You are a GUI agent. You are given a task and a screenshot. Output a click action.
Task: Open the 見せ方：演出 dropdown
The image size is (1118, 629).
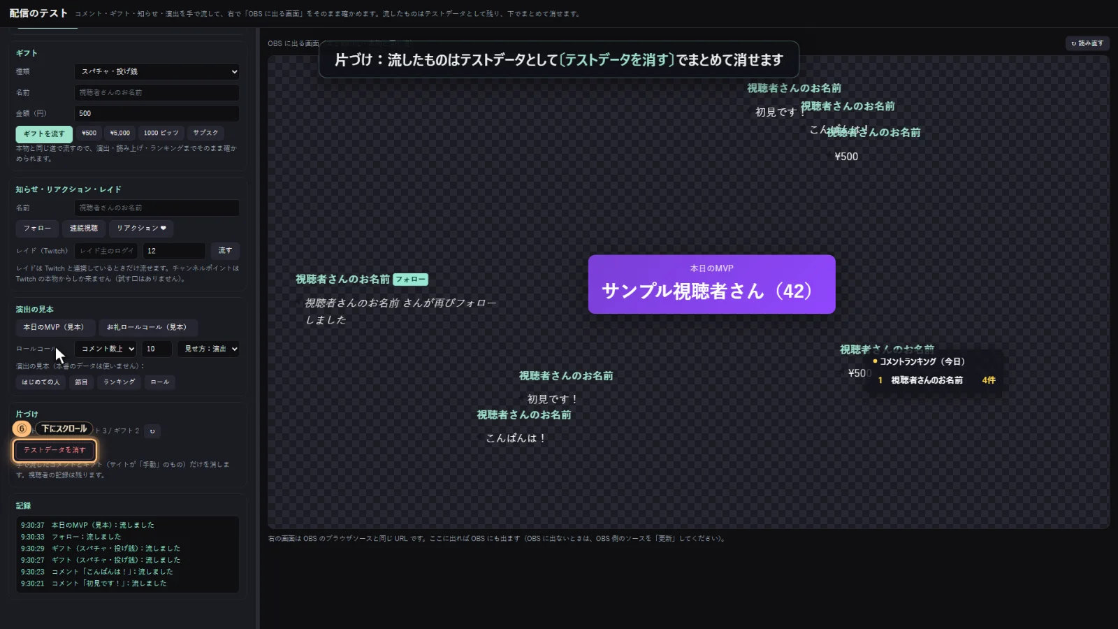point(209,349)
